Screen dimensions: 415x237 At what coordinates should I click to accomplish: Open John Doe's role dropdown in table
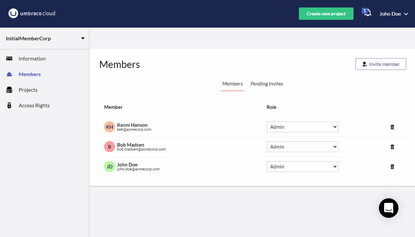coord(302,166)
